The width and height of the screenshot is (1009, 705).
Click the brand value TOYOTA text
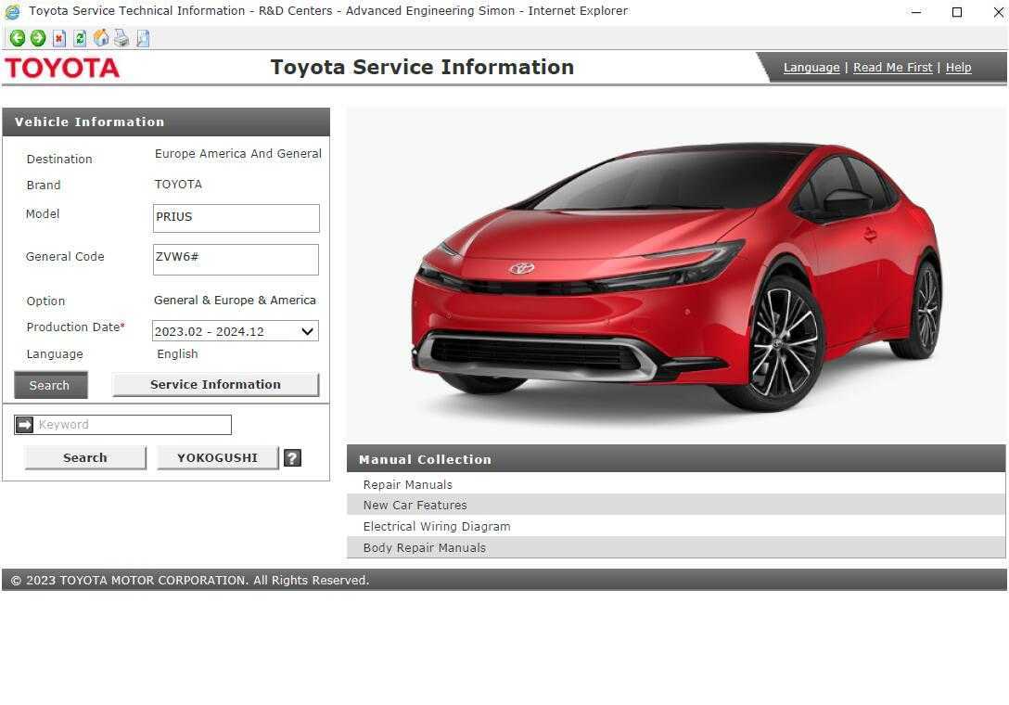178,185
